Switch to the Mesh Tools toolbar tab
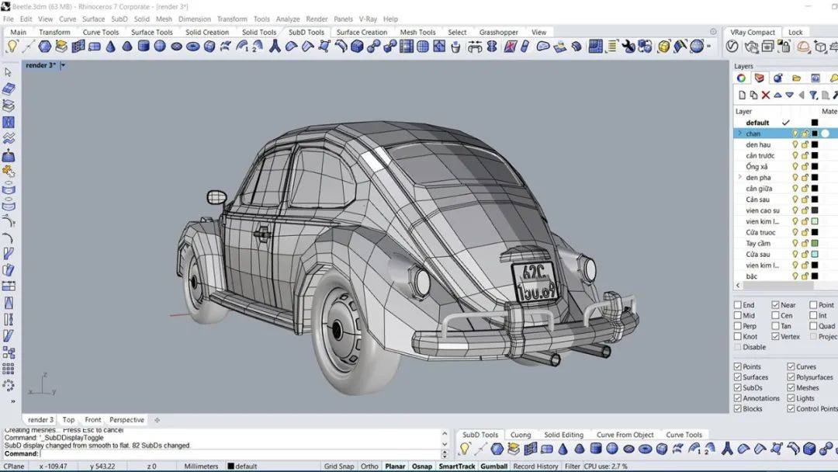Image resolution: width=838 pixels, height=472 pixels. (417, 32)
